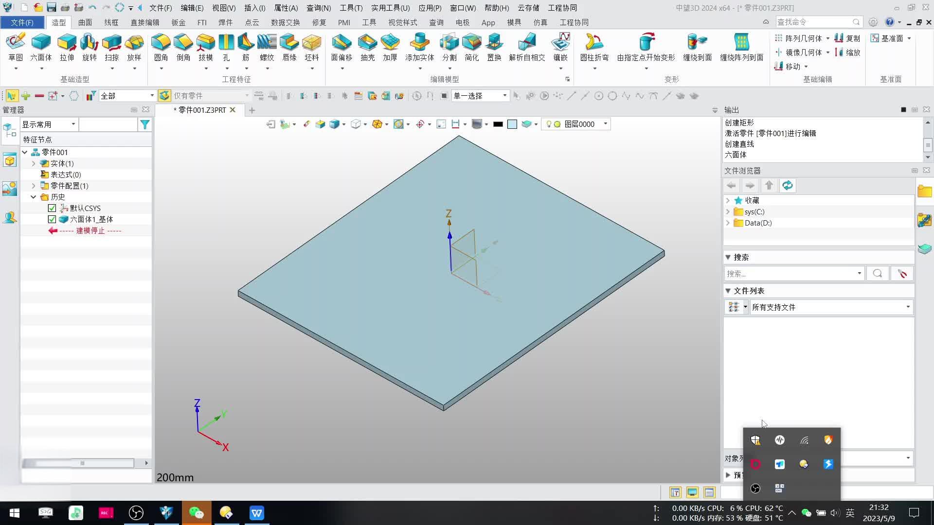Switch to the 直接编辑 ribbon tab
This screenshot has width=934, height=525.
[145, 22]
